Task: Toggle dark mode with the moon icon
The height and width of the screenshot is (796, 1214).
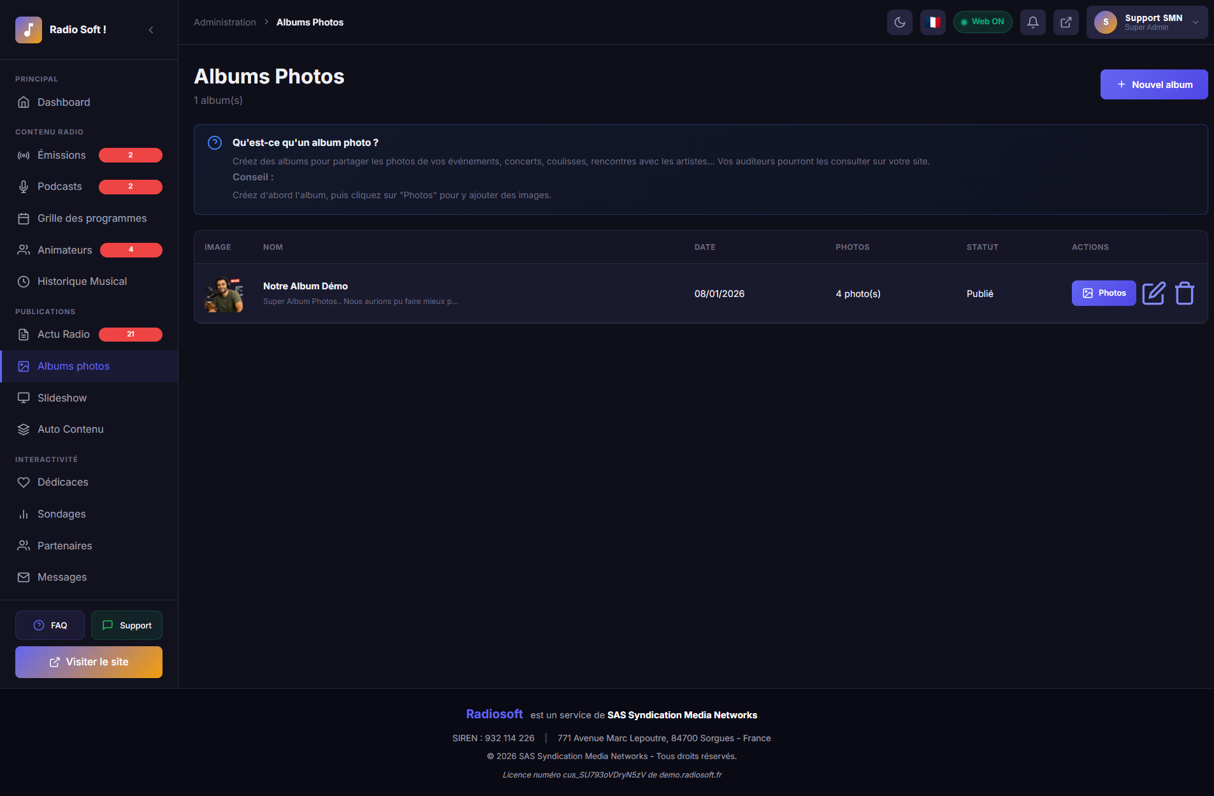Action: coord(899,22)
